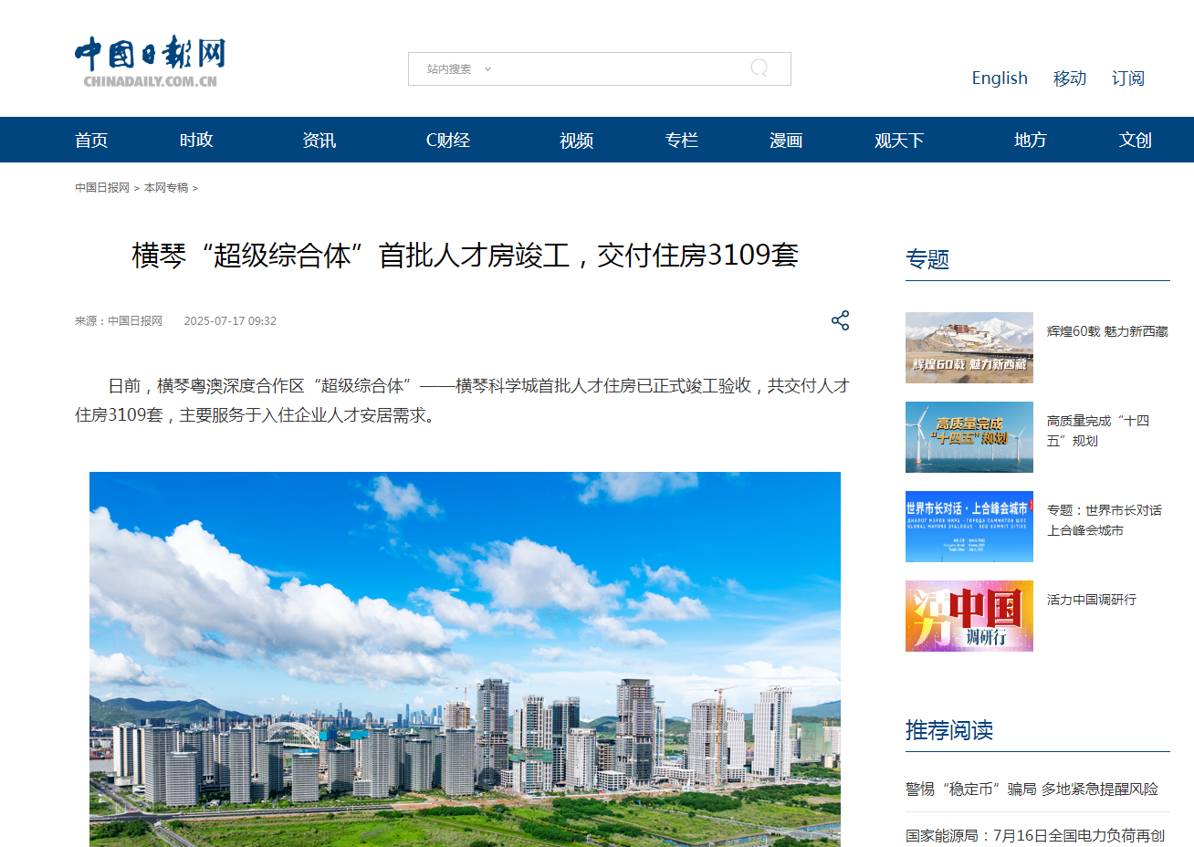1194x847 pixels.
Task: View the Hengqin skyline article photo
Action: (x=465, y=657)
